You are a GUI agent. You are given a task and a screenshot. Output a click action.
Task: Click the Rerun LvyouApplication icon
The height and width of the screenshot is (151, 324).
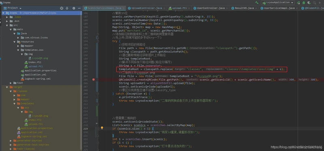click(x=298, y=3)
